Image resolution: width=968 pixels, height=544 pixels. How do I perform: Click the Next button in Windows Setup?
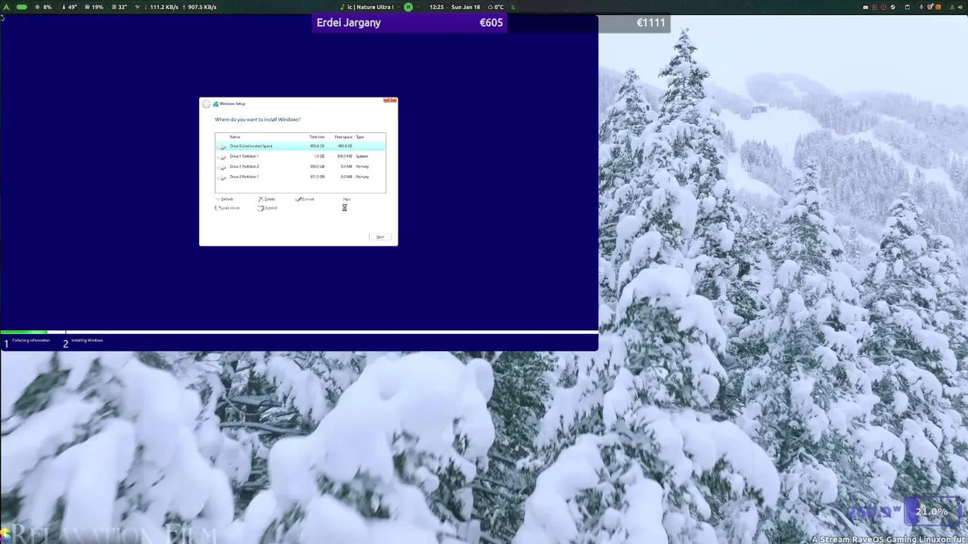[380, 236]
